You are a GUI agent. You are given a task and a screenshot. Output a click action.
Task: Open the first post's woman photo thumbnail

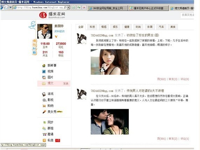click(110, 62)
